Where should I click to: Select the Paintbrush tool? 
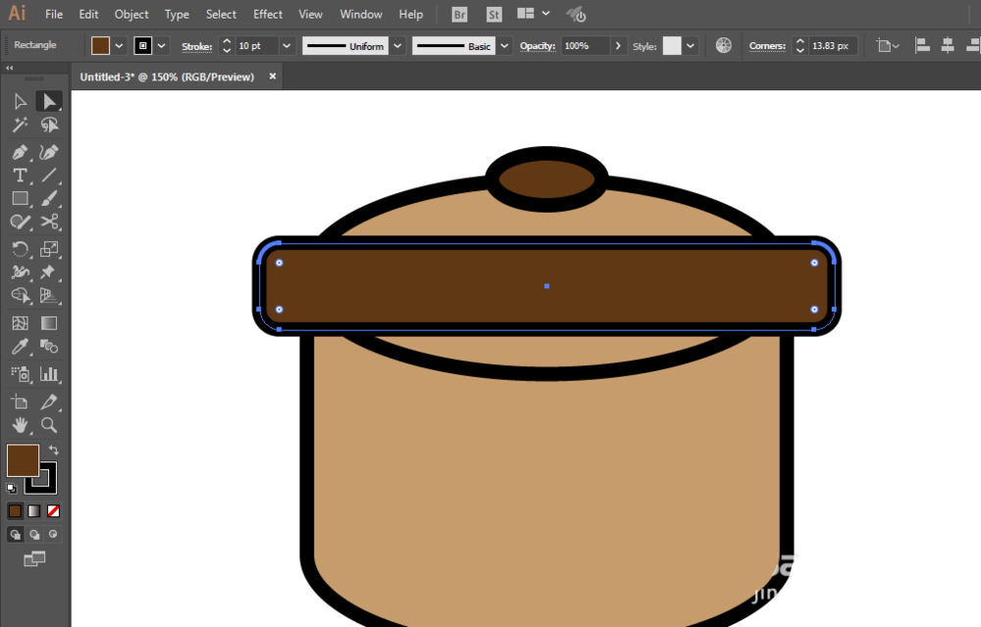[49, 199]
